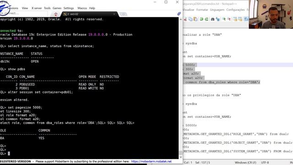Open the X server menu
The height and width of the screenshot is (165, 293).
(x=37, y=8)
